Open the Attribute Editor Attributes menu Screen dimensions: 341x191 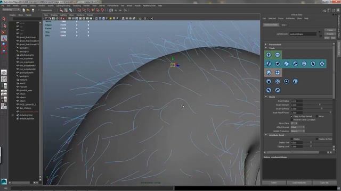pyautogui.click(x=290, y=19)
